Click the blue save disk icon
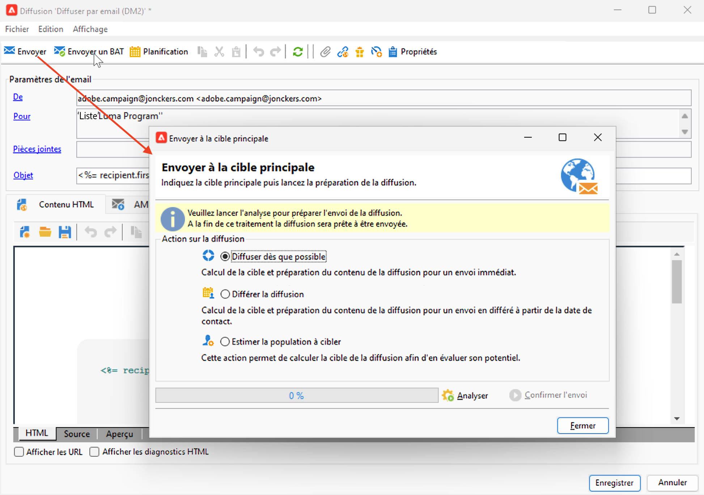Image resolution: width=704 pixels, height=495 pixels. click(65, 232)
